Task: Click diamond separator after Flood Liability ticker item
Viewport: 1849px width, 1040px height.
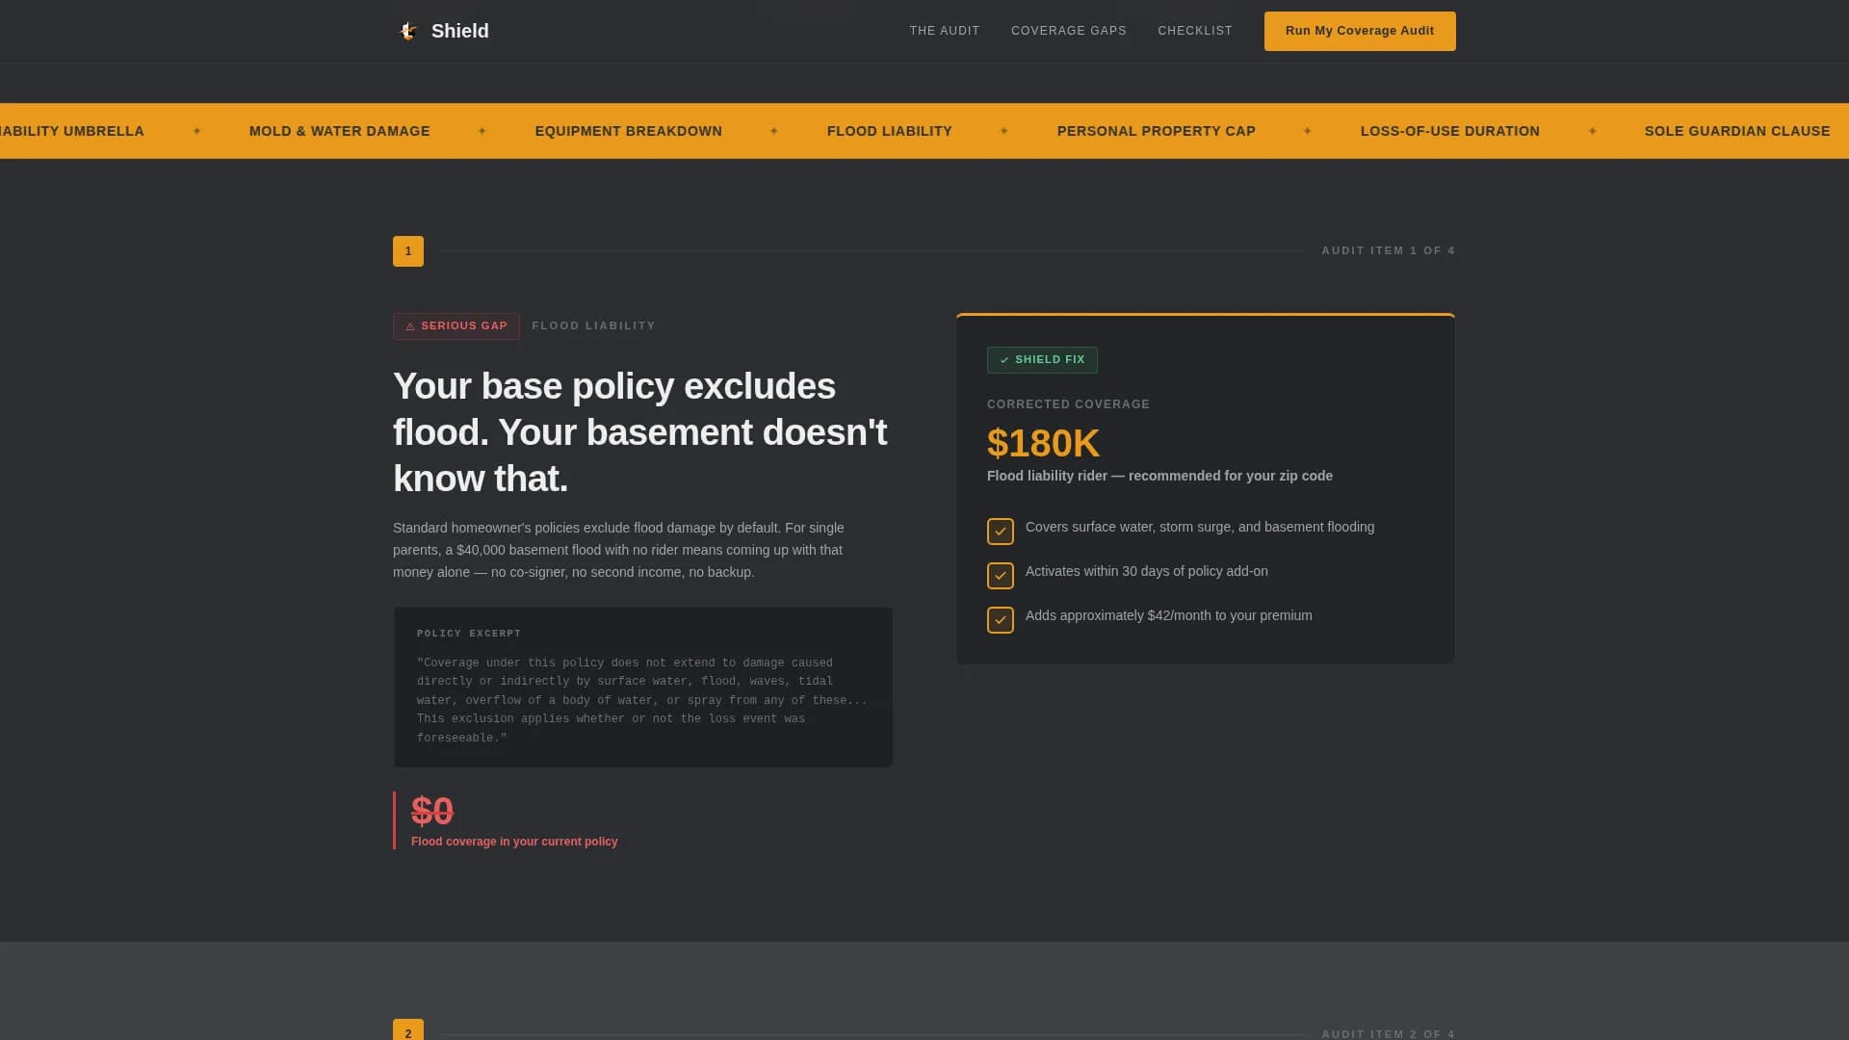Action: pyautogui.click(x=1004, y=131)
